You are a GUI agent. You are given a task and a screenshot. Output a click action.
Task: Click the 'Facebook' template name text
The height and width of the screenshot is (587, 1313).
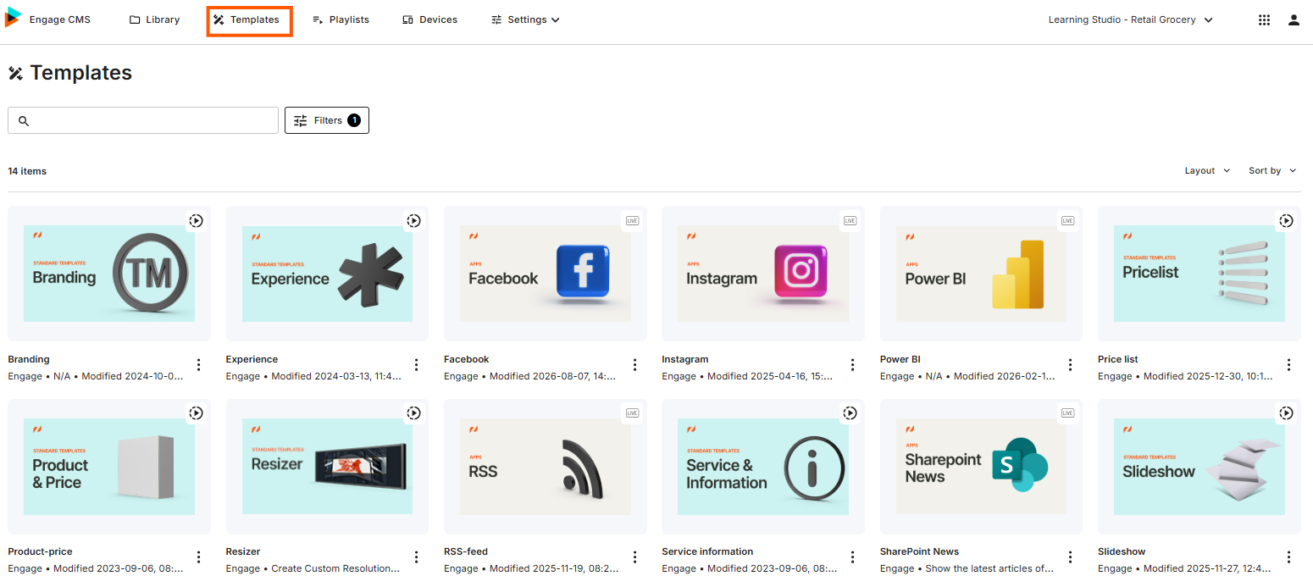(467, 359)
